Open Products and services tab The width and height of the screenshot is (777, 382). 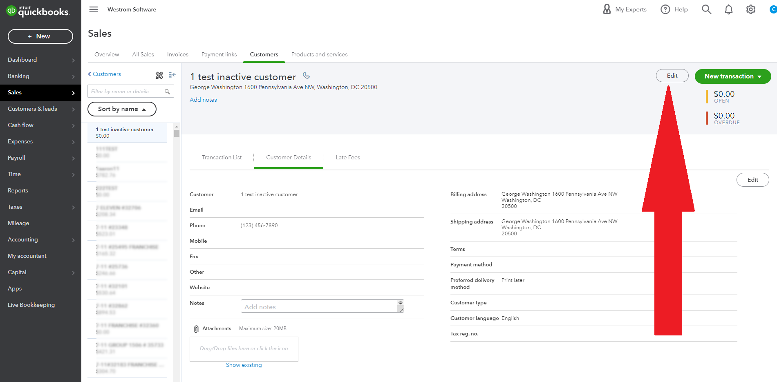(x=319, y=54)
